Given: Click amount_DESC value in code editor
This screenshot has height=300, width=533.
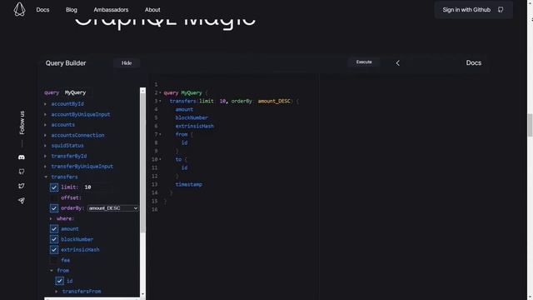Looking at the screenshot, I should pos(274,101).
